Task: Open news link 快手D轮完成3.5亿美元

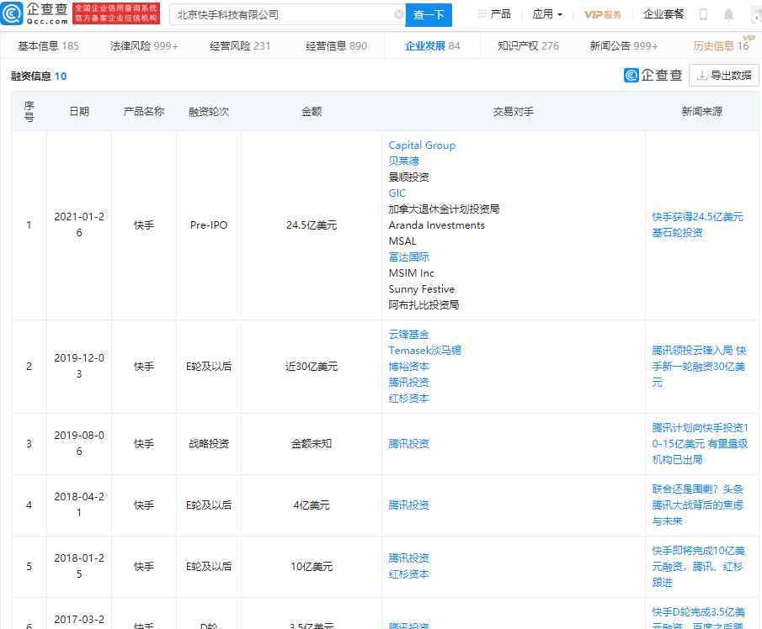Action: (698, 618)
